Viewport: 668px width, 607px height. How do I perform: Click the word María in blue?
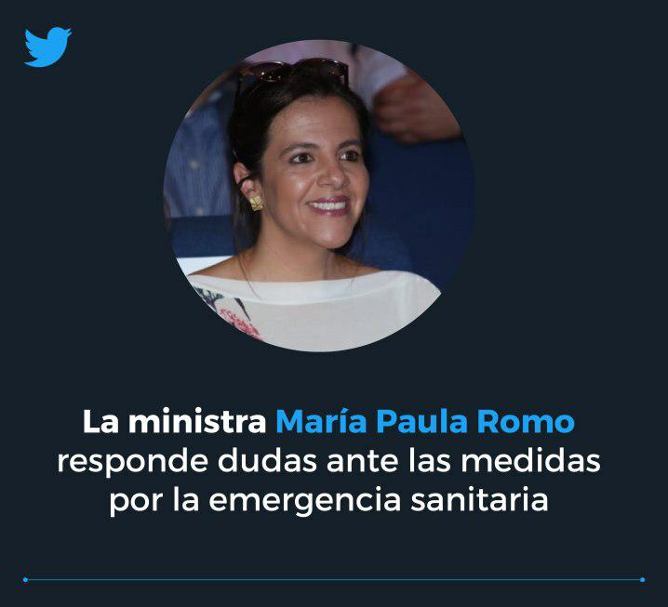321,422
